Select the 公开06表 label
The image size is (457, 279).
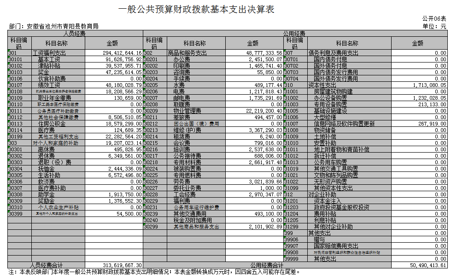click(x=434, y=18)
